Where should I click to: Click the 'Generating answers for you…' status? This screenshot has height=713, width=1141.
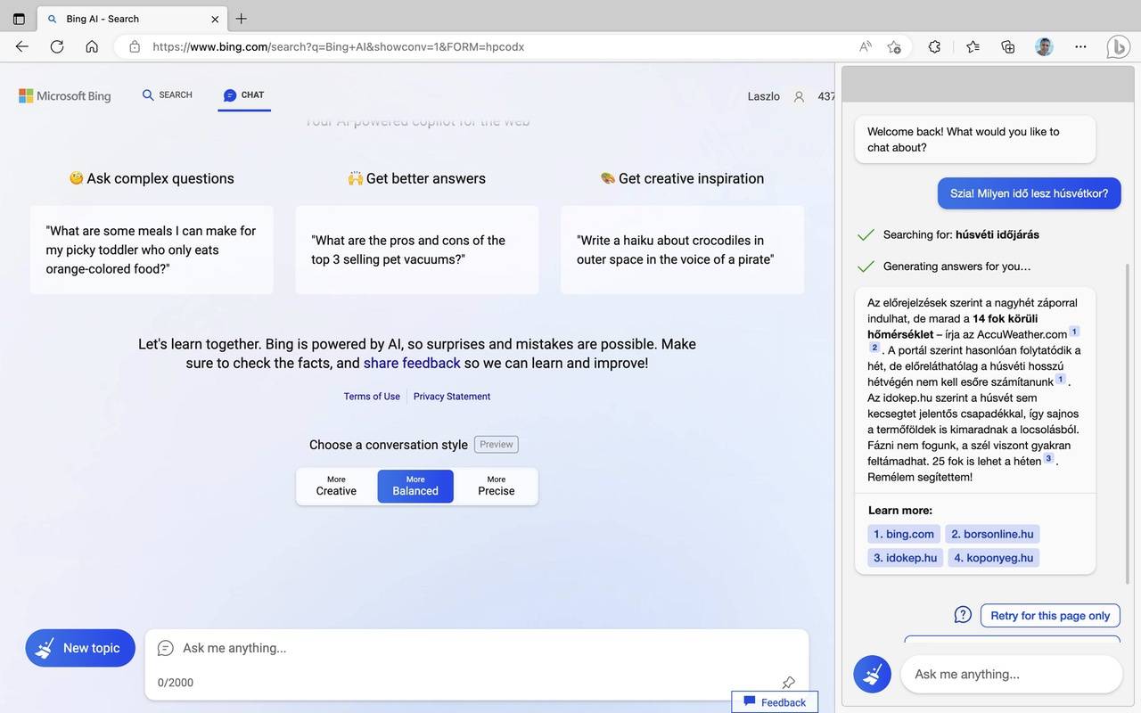tap(956, 266)
